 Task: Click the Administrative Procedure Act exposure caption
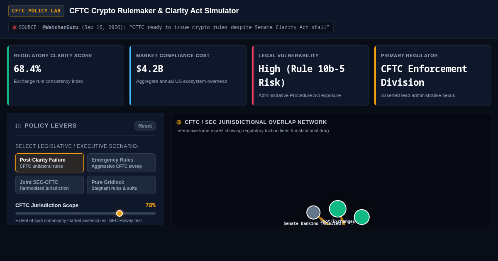click(x=300, y=95)
